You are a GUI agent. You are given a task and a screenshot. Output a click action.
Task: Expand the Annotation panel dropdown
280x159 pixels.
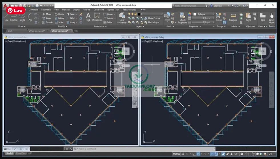coord(100,27)
